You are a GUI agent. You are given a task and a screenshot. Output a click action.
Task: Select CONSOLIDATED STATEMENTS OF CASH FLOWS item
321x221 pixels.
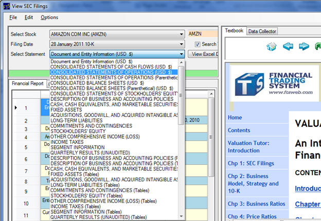(x=114, y=67)
